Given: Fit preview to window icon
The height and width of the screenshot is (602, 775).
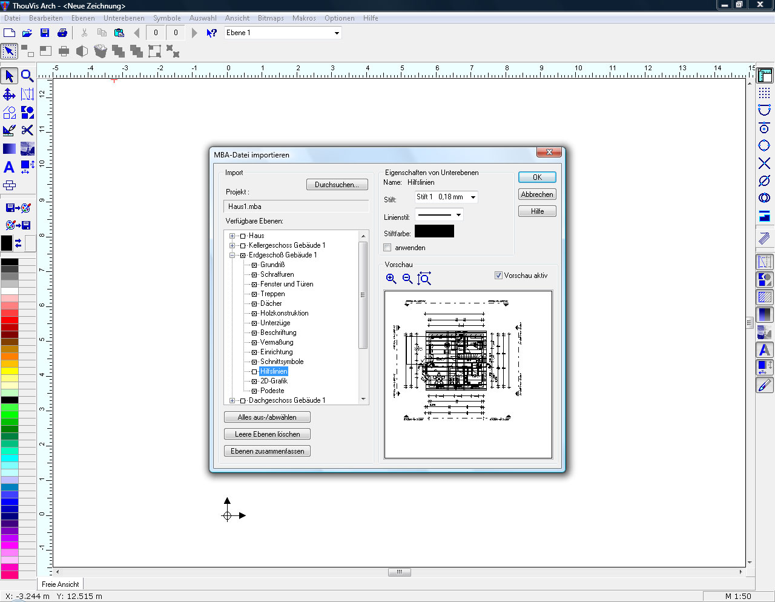Looking at the screenshot, I should [424, 279].
